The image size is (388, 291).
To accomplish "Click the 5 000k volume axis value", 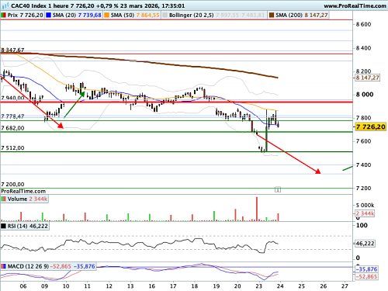I will 365,206.
